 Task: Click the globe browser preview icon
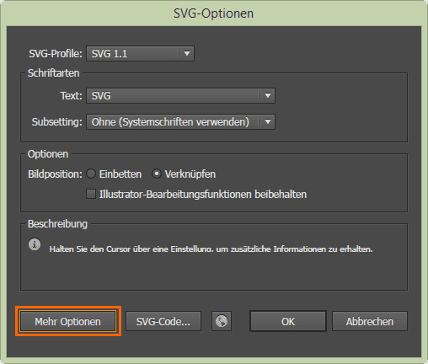[222, 321]
